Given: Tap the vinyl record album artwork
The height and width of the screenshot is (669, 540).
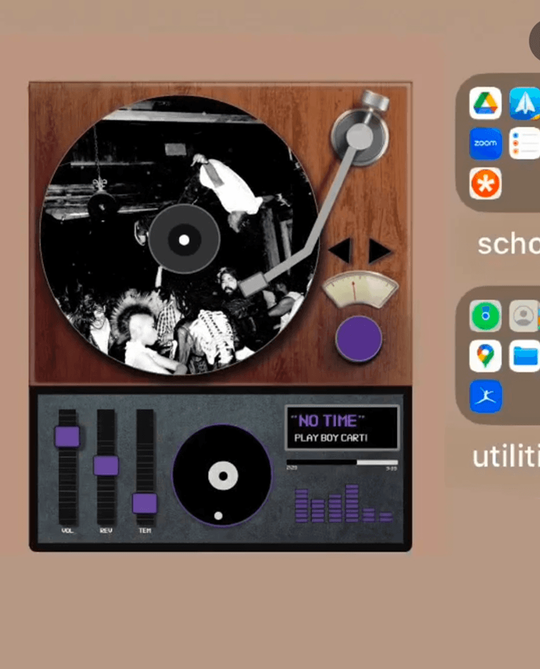Looking at the screenshot, I should pyautogui.click(x=179, y=234).
